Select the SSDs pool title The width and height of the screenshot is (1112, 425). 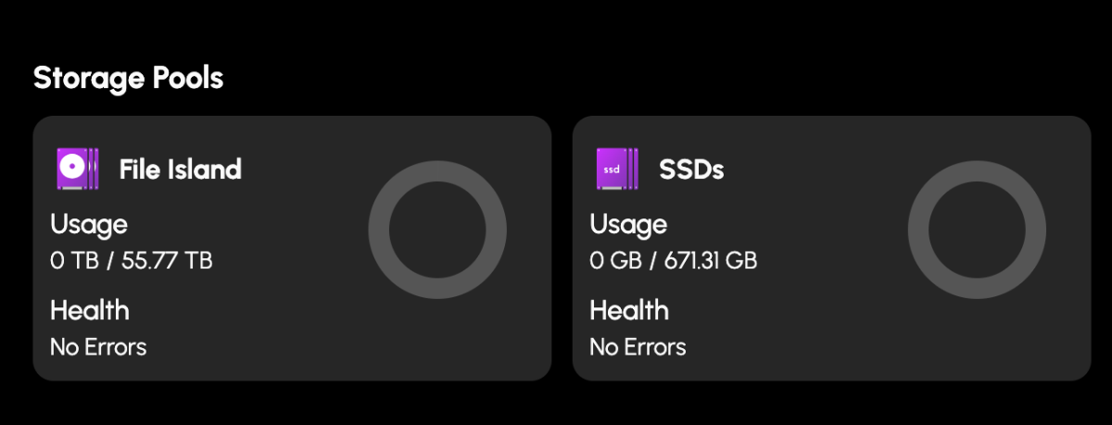691,169
